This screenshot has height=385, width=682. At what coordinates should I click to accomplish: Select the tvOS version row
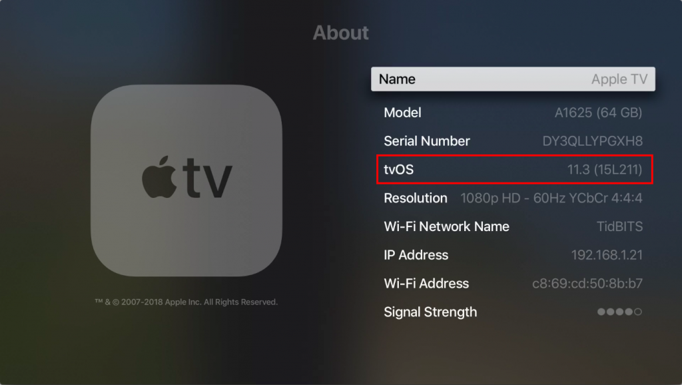515,169
